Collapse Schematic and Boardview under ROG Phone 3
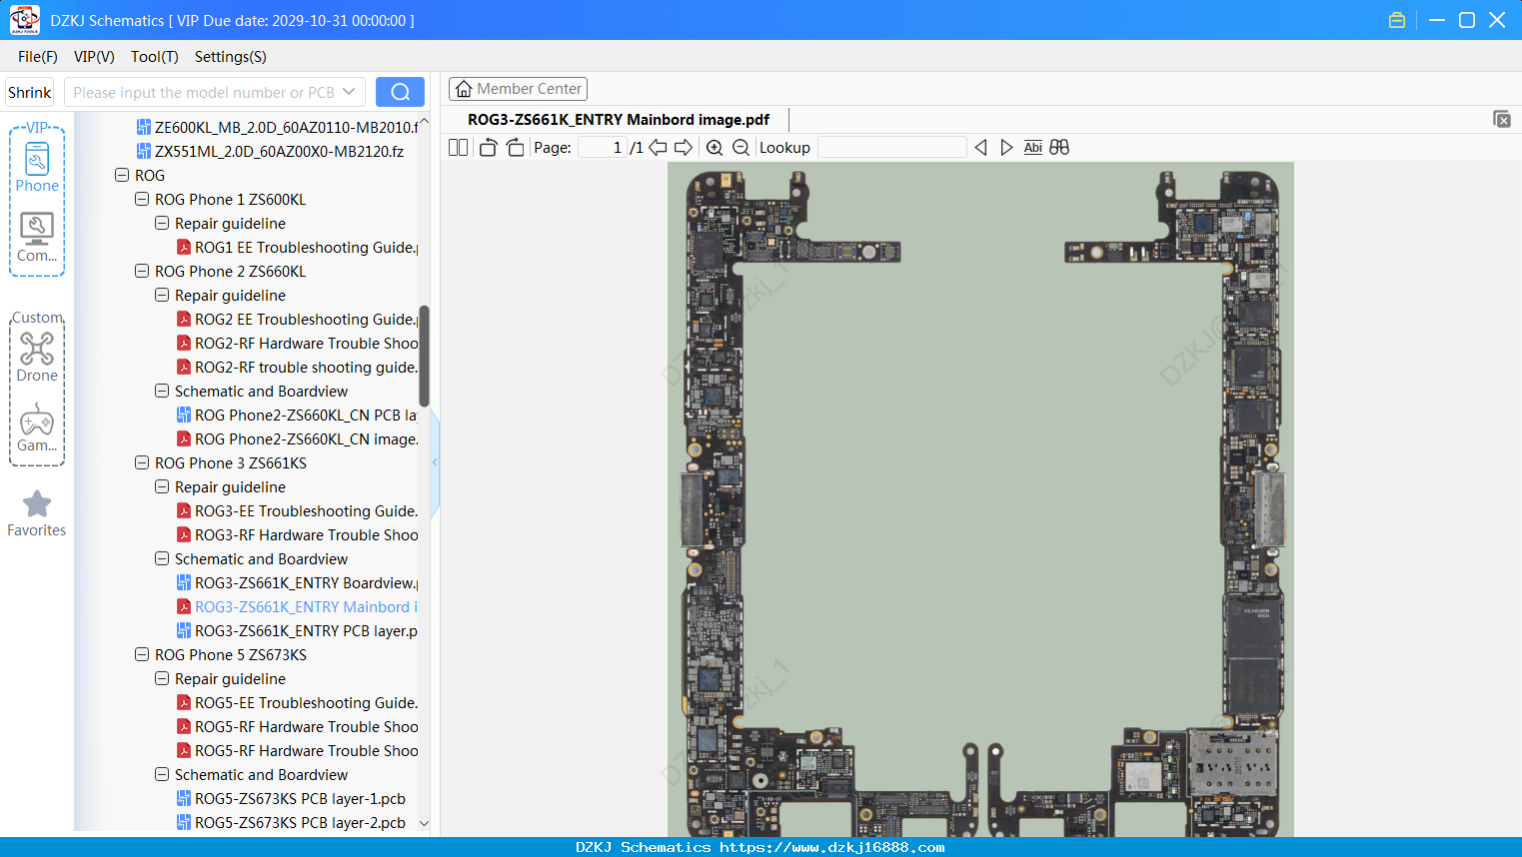Viewport: 1522px width, 857px height. 162,558
